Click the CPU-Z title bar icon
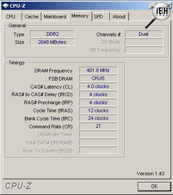 pos(6,6)
